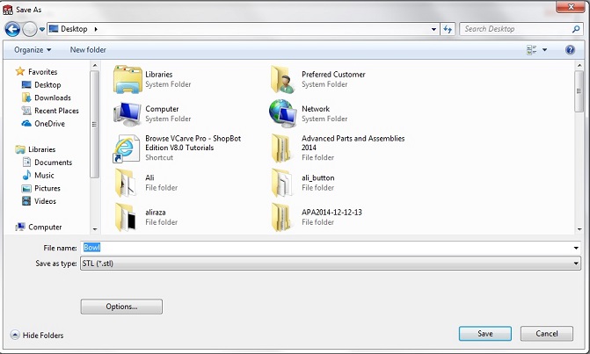Click the File name input field

click(x=326, y=248)
